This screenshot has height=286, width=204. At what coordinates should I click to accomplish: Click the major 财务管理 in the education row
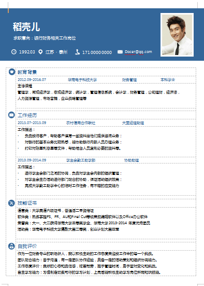[129, 80]
